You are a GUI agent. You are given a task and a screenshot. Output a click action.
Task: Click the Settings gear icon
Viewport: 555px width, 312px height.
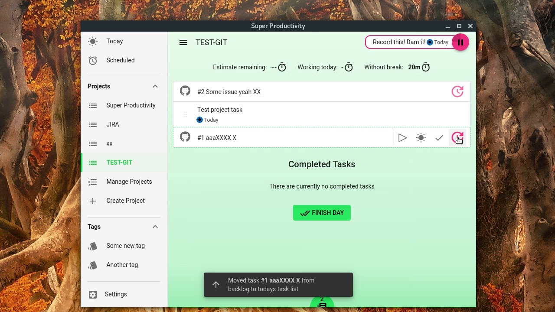pyautogui.click(x=93, y=294)
